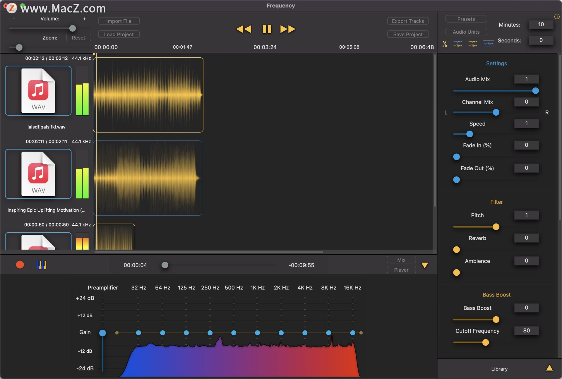The image size is (562, 379).
Task: Select the boxed single waveform view icon
Action: [x=488, y=44]
